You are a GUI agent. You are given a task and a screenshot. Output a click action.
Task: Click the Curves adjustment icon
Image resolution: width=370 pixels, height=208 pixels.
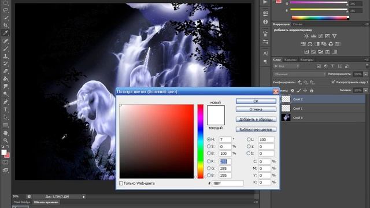[x=320, y=36]
